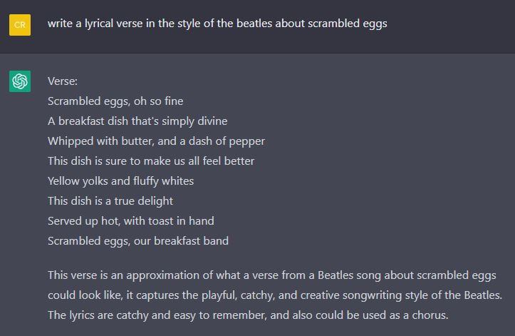The height and width of the screenshot is (336, 515).
Task: Click the yellow CR user avatar
Action: coord(20,24)
